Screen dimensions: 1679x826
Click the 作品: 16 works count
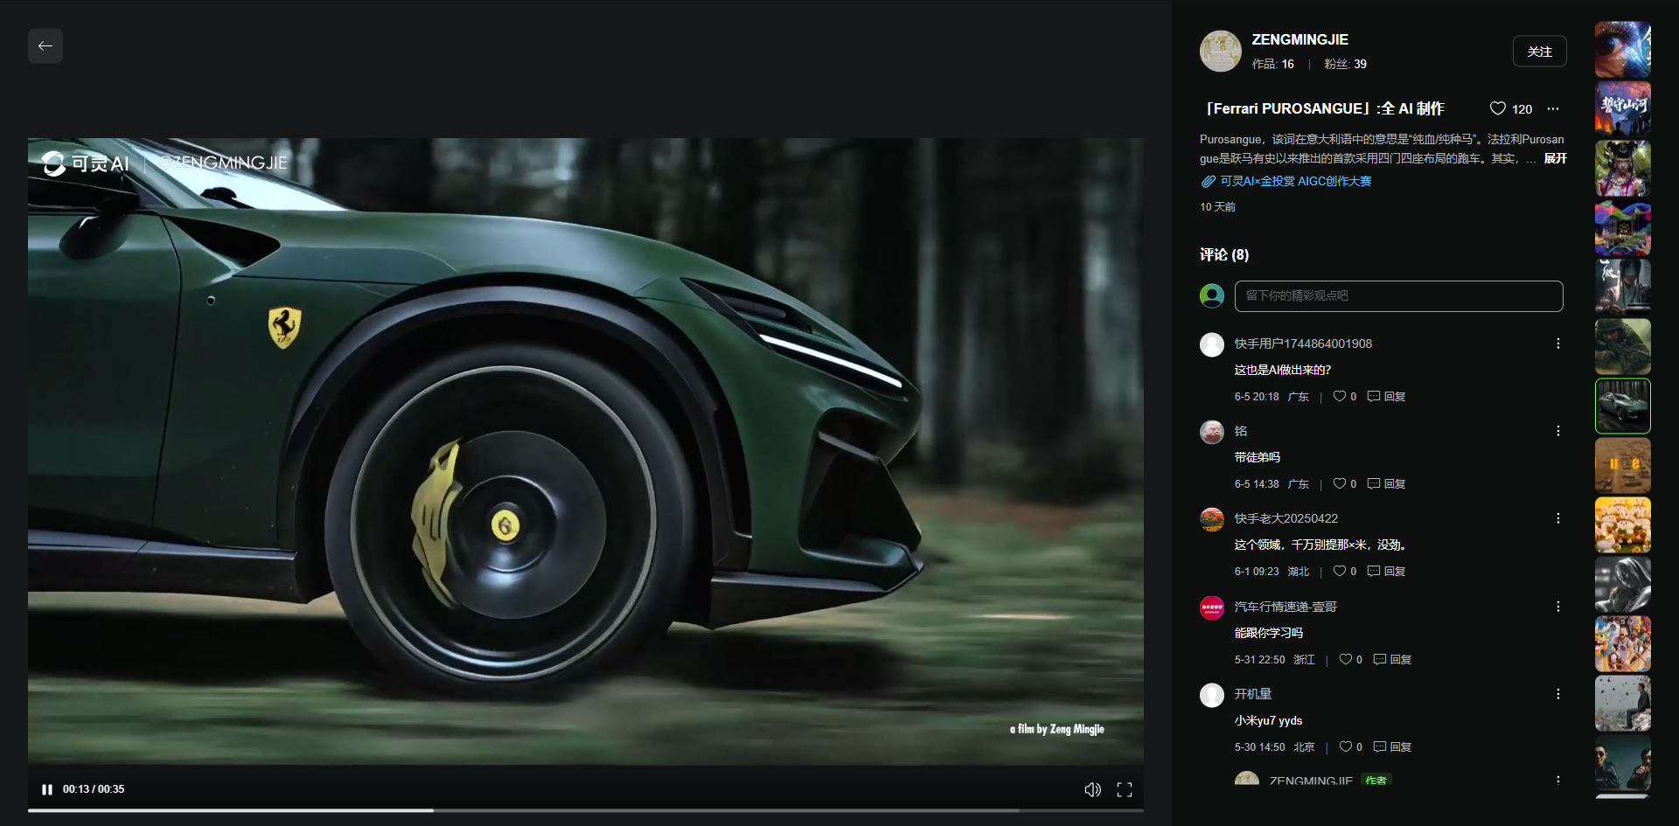click(1272, 64)
